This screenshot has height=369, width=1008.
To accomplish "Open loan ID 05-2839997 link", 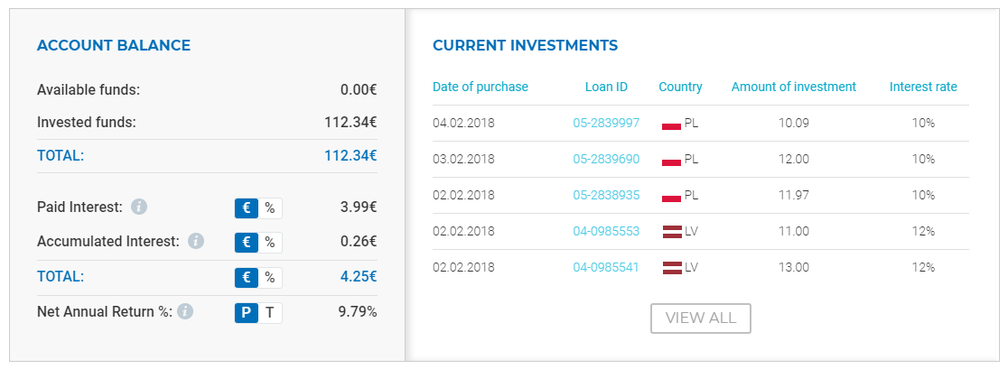I will (606, 124).
